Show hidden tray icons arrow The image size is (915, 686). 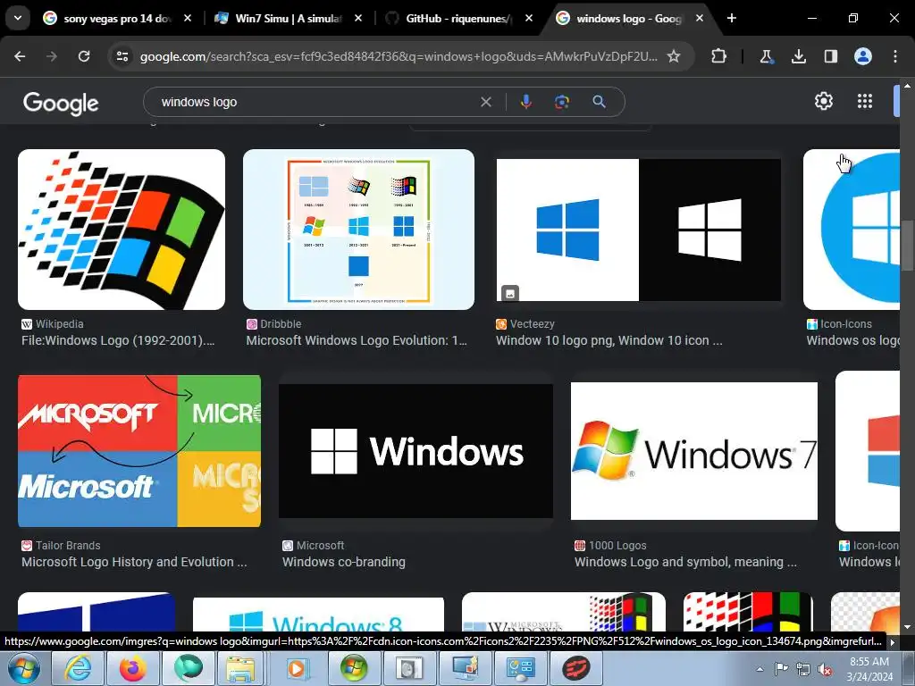(760, 669)
